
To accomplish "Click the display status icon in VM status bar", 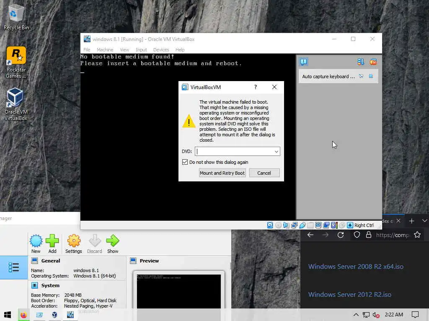I will 318,225.
